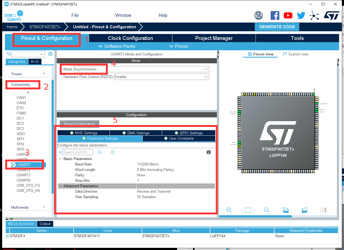Expand the Timers category

click(x=28, y=74)
